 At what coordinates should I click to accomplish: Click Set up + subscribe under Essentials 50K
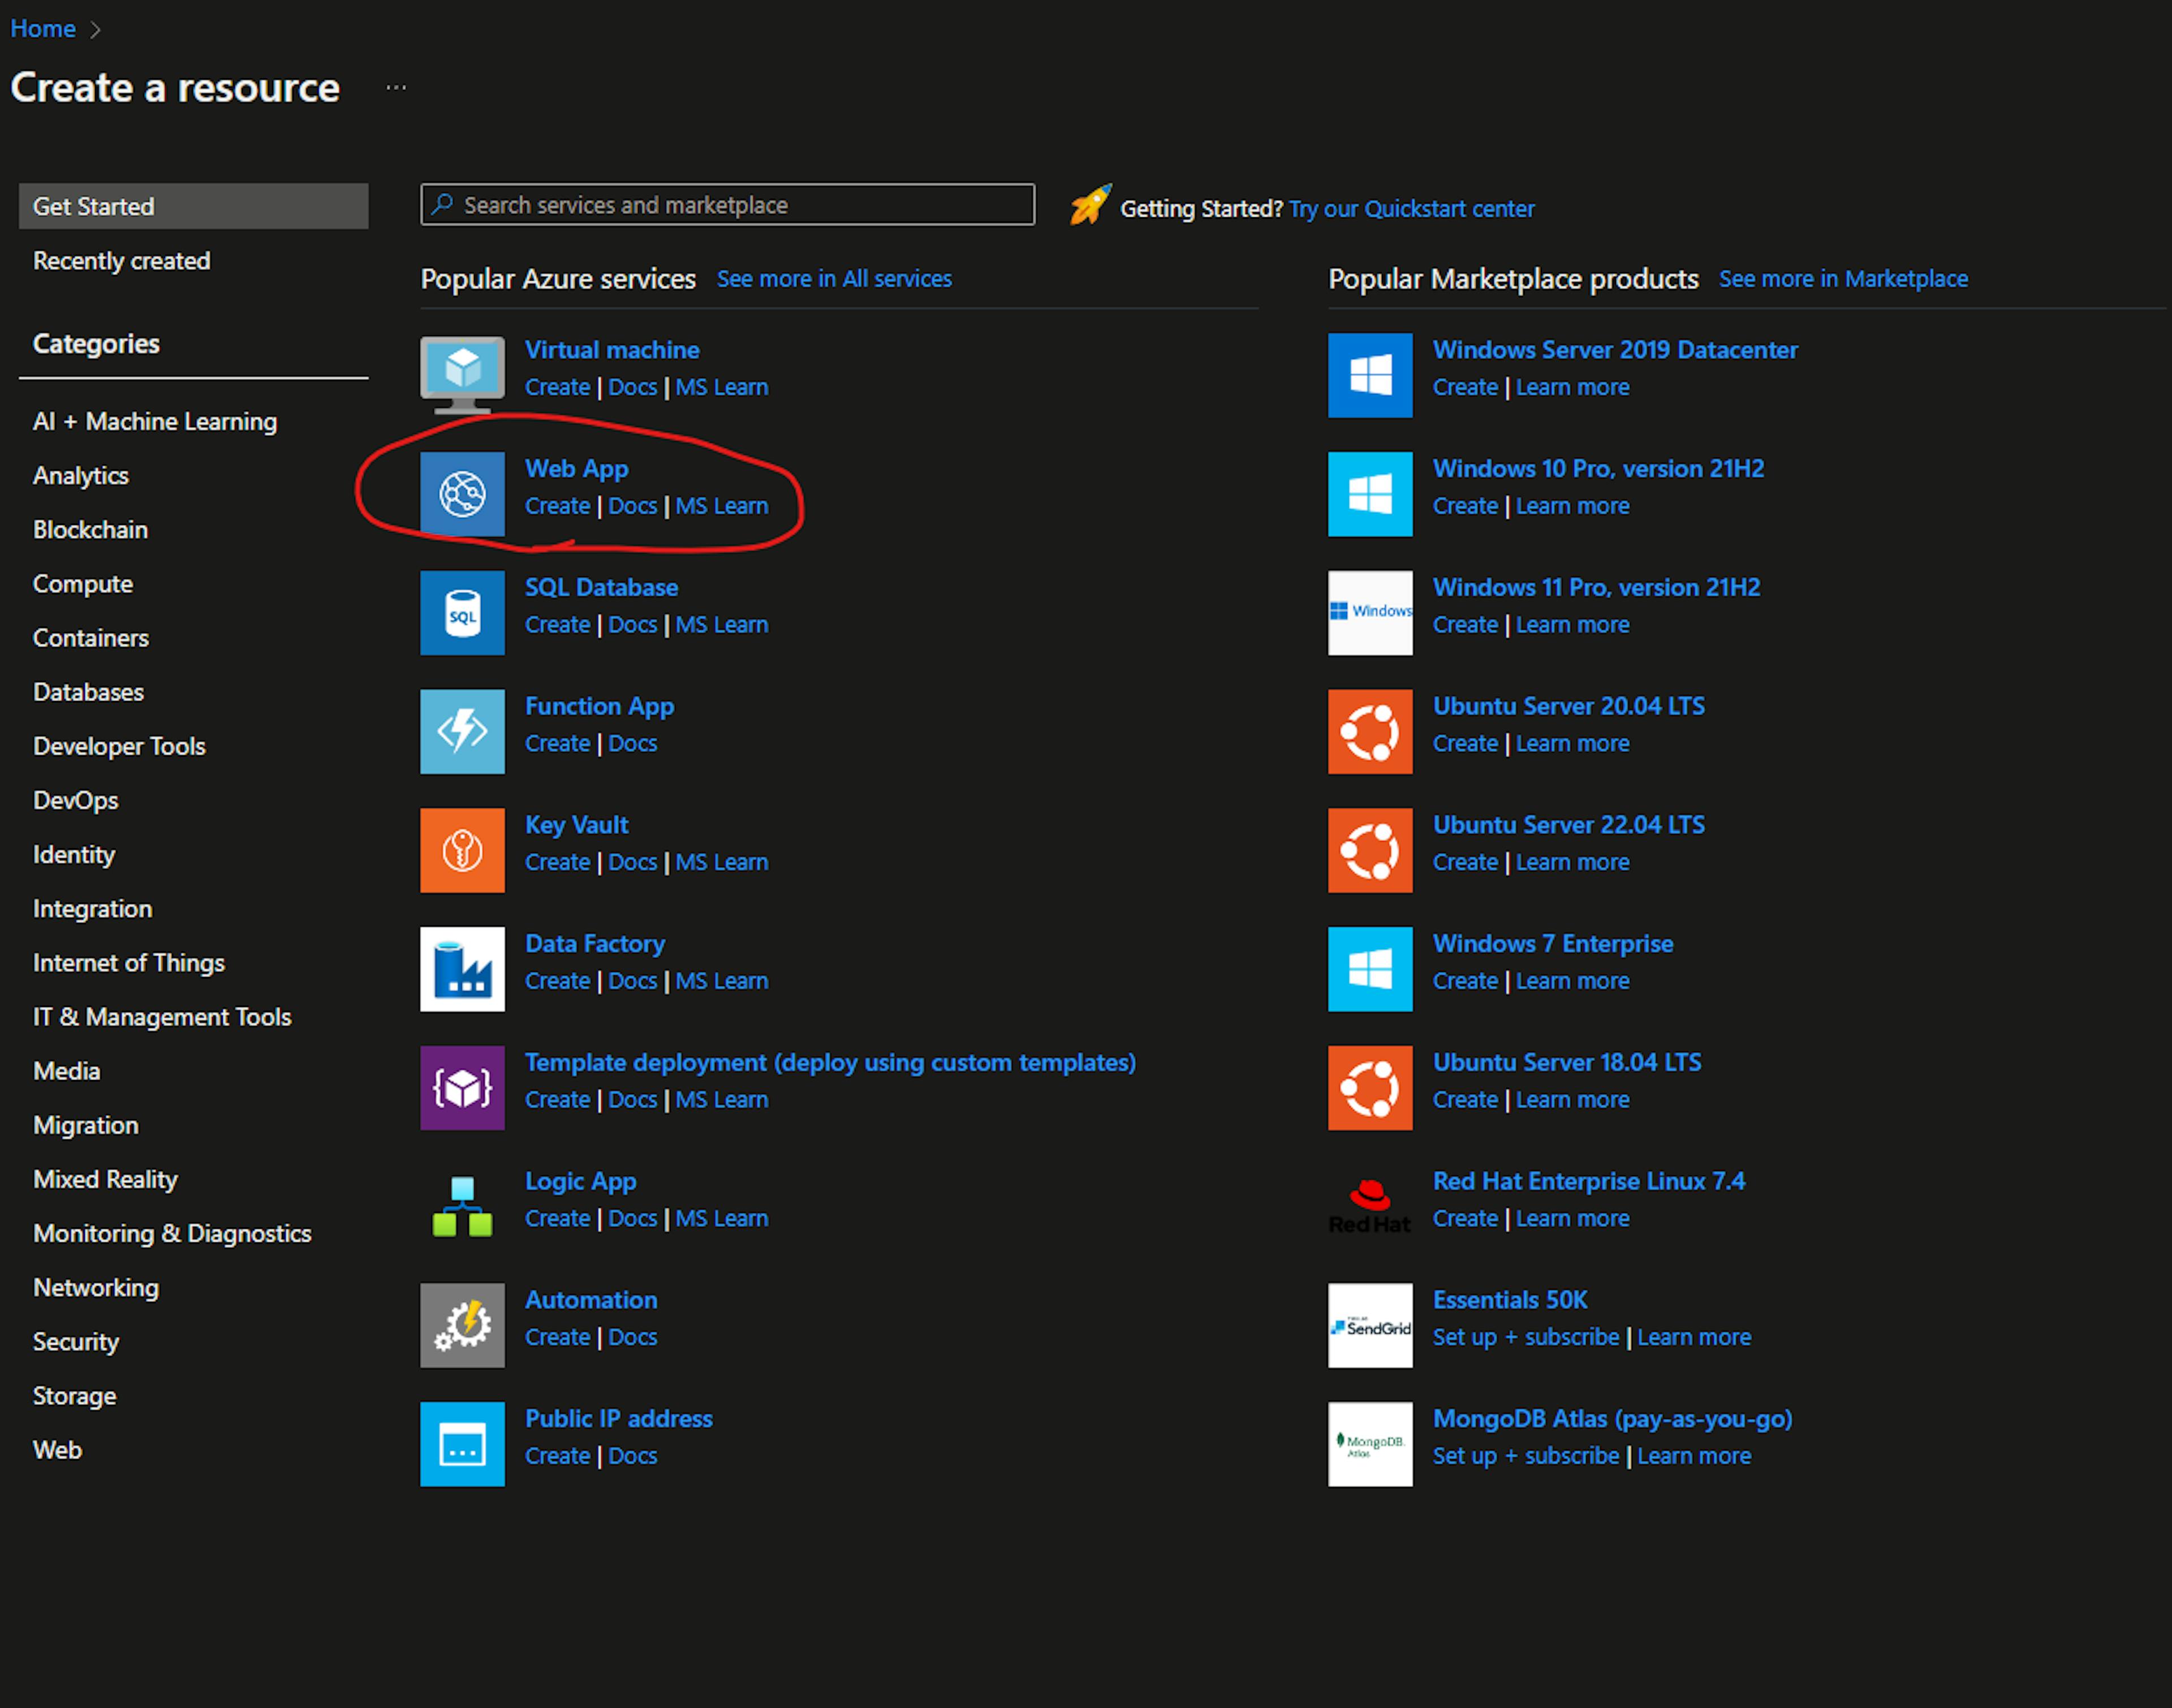pyautogui.click(x=1525, y=1338)
